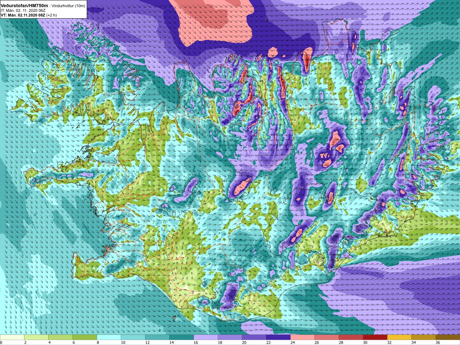This screenshot has height=345, width=460.
Task: Click the 0–2 pale yellow legend swatch
Action: [x=12, y=337]
